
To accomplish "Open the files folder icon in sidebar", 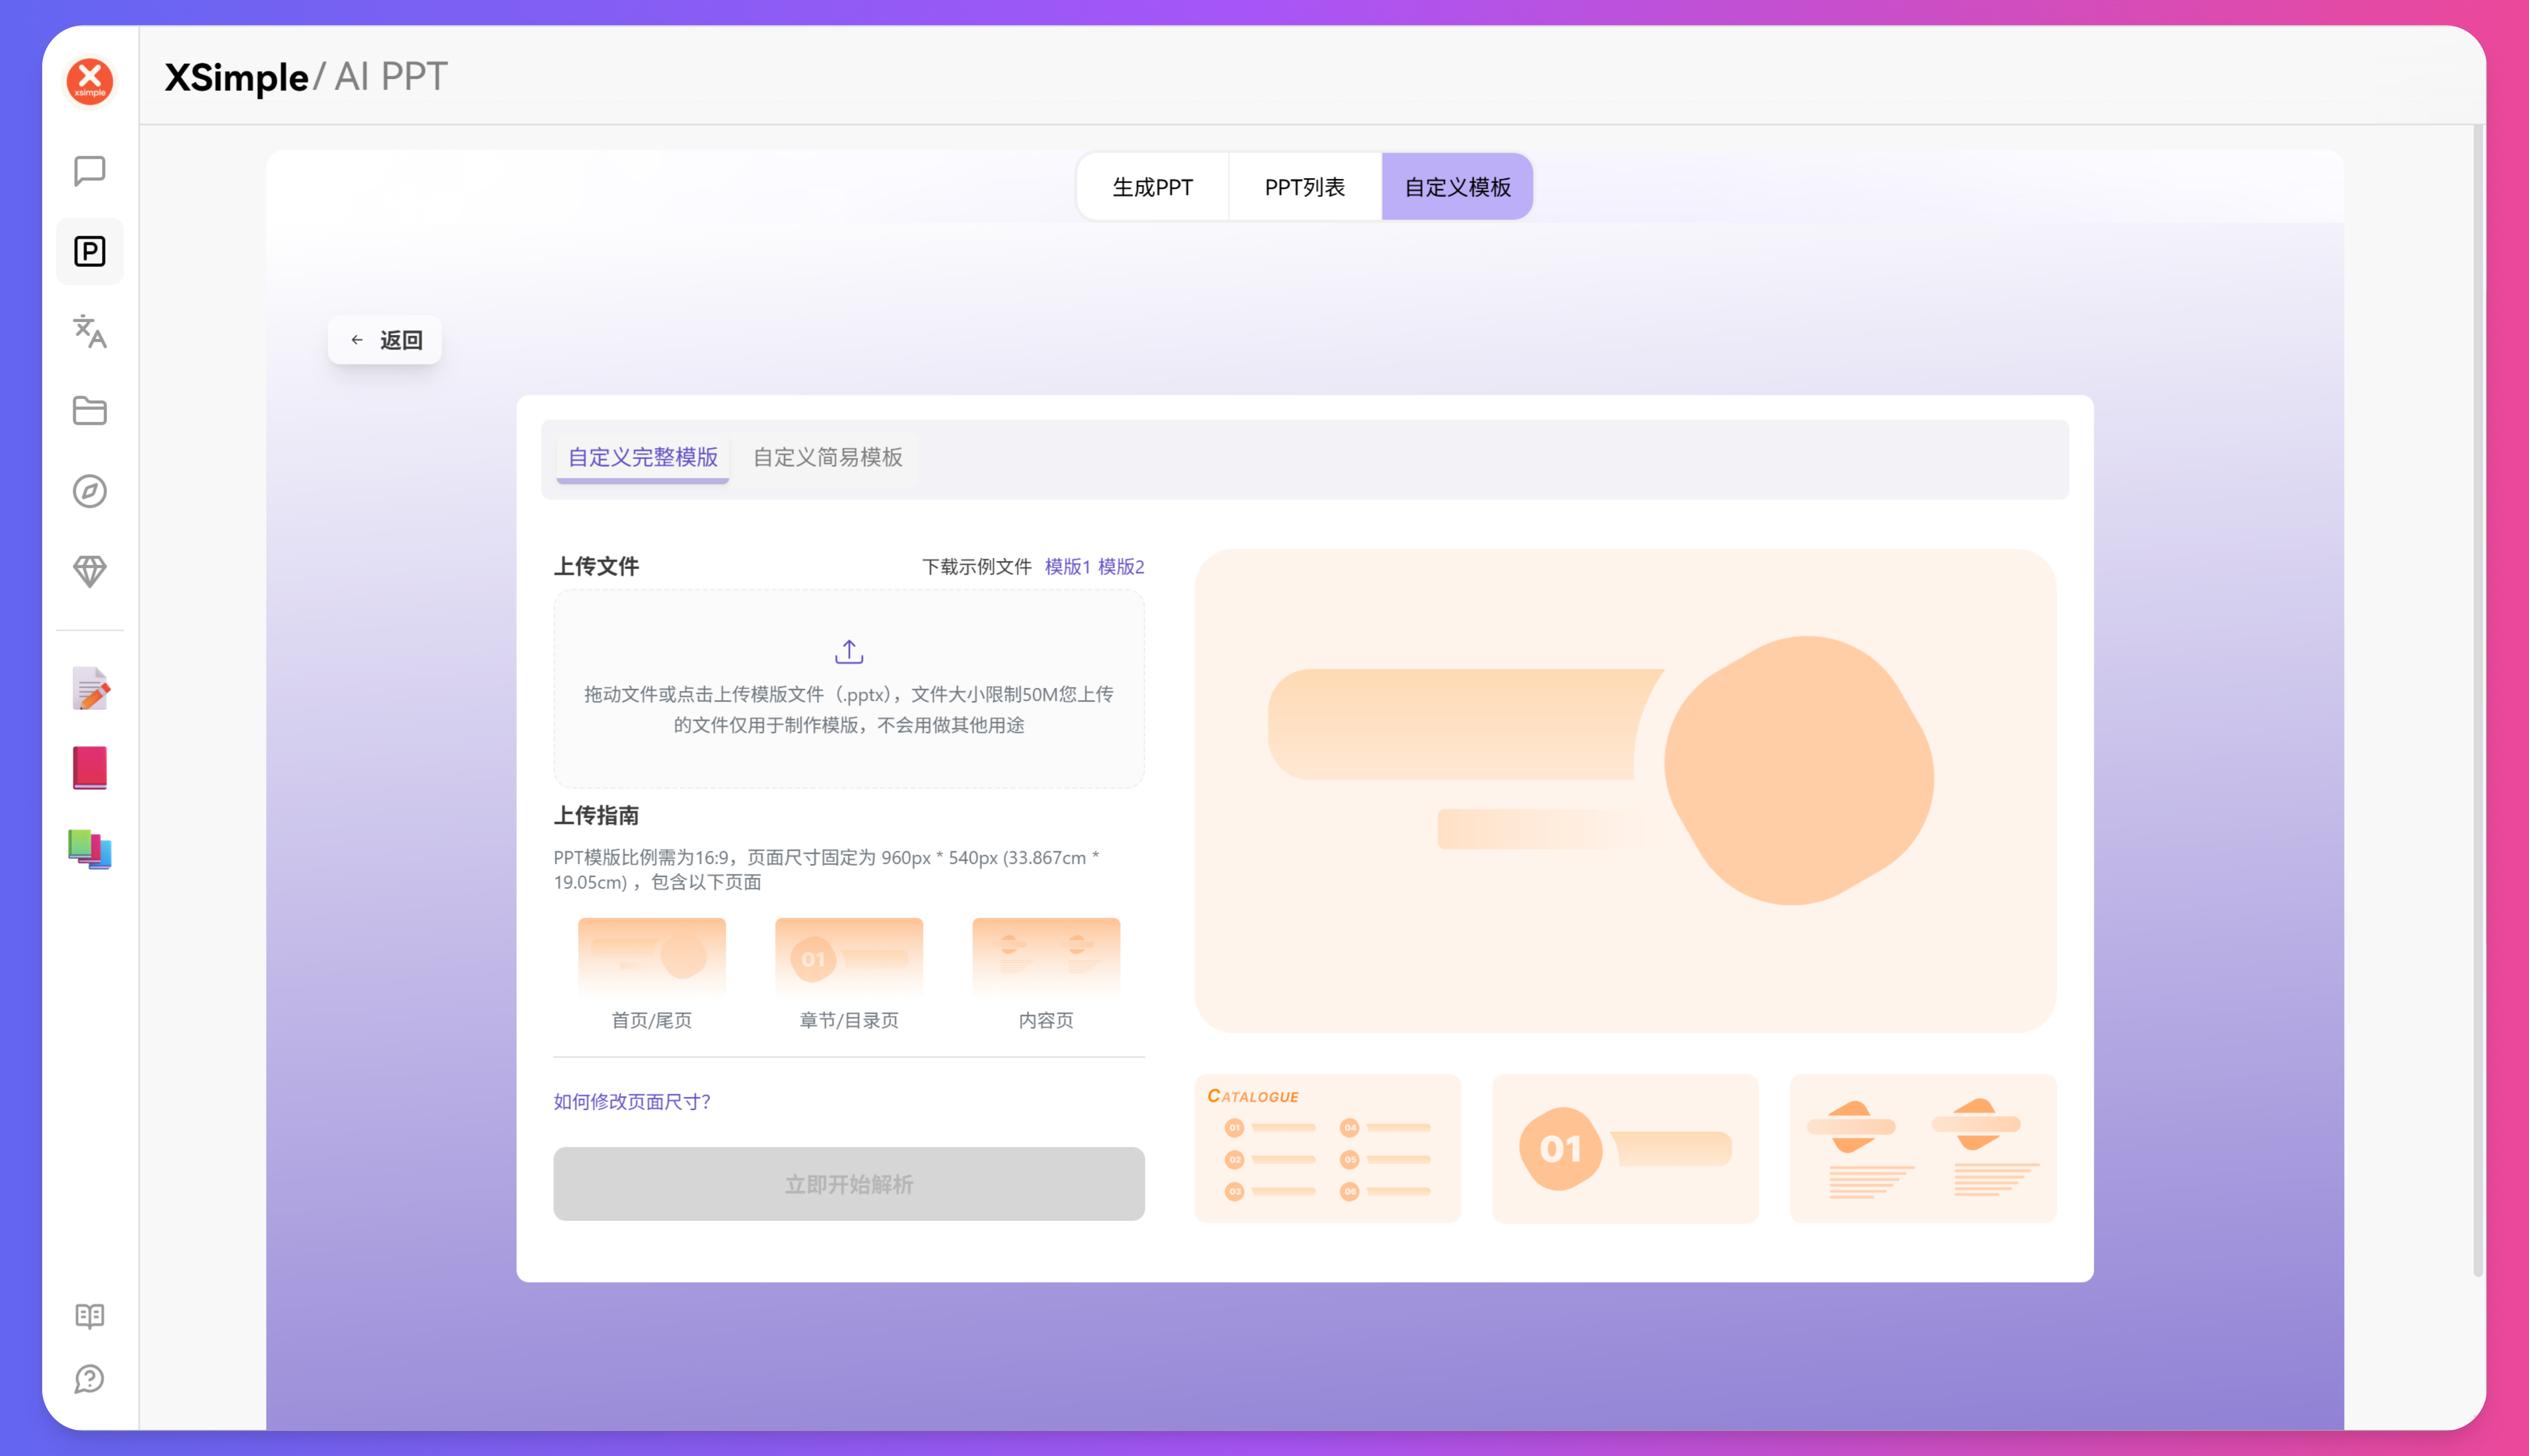I will coord(89,411).
